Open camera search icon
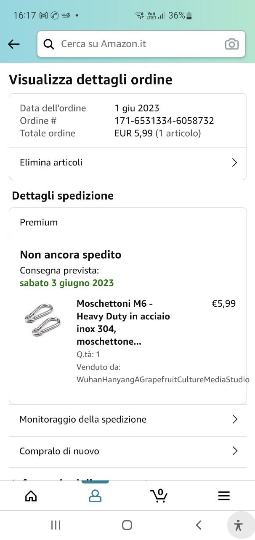Image resolution: width=255 pixels, height=540 pixels. 231,44
